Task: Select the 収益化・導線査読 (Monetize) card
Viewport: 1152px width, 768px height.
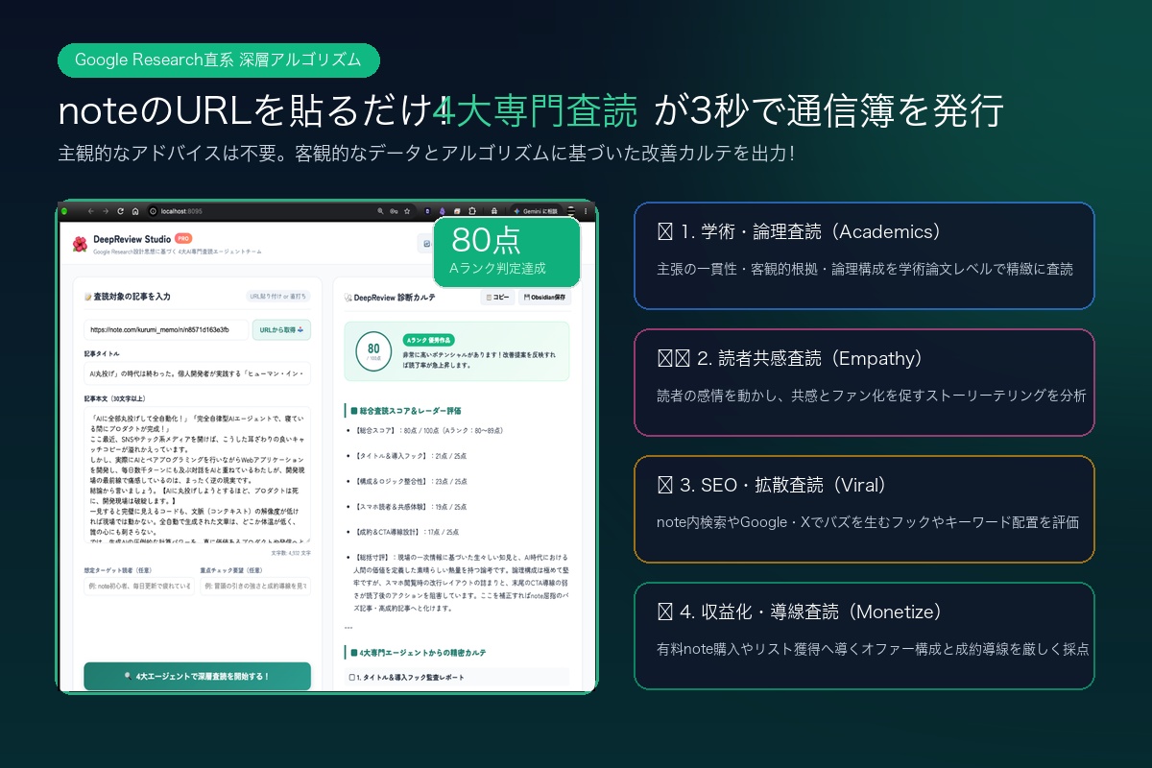Action: pos(864,636)
